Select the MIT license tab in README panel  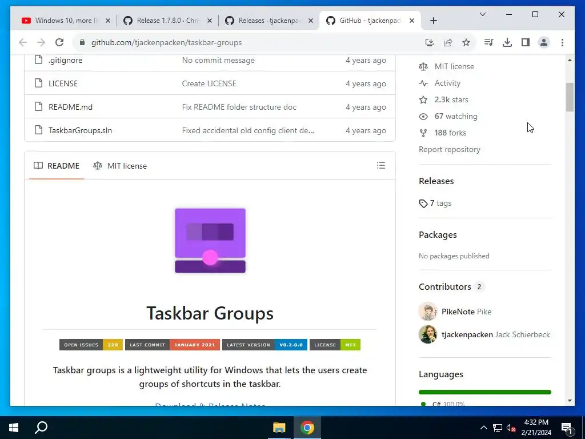[x=120, y=166]
